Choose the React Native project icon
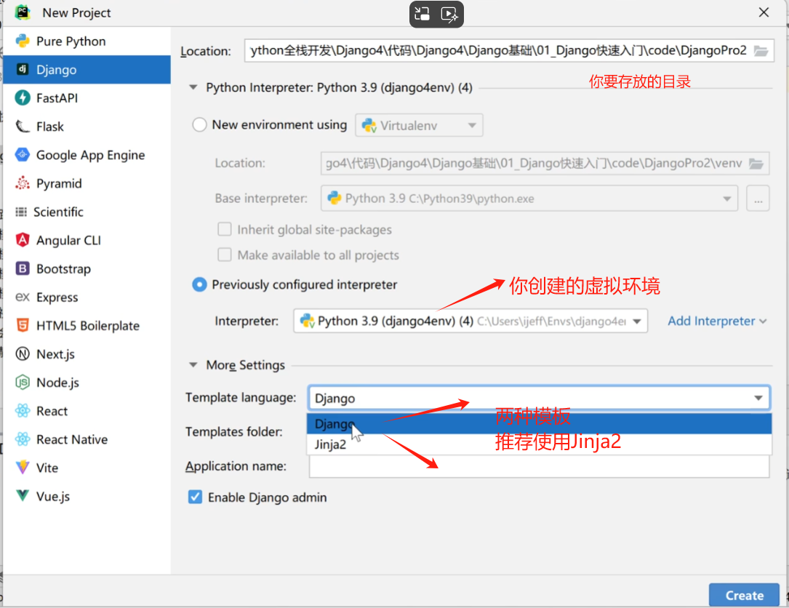The height and width of the screenshot is (608, 789). pos(23,439)
